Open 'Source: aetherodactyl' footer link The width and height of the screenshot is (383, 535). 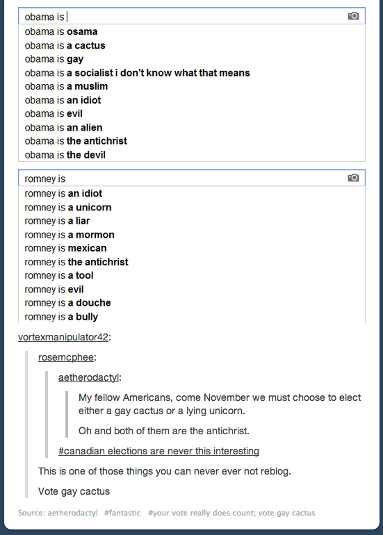[58, 513]
